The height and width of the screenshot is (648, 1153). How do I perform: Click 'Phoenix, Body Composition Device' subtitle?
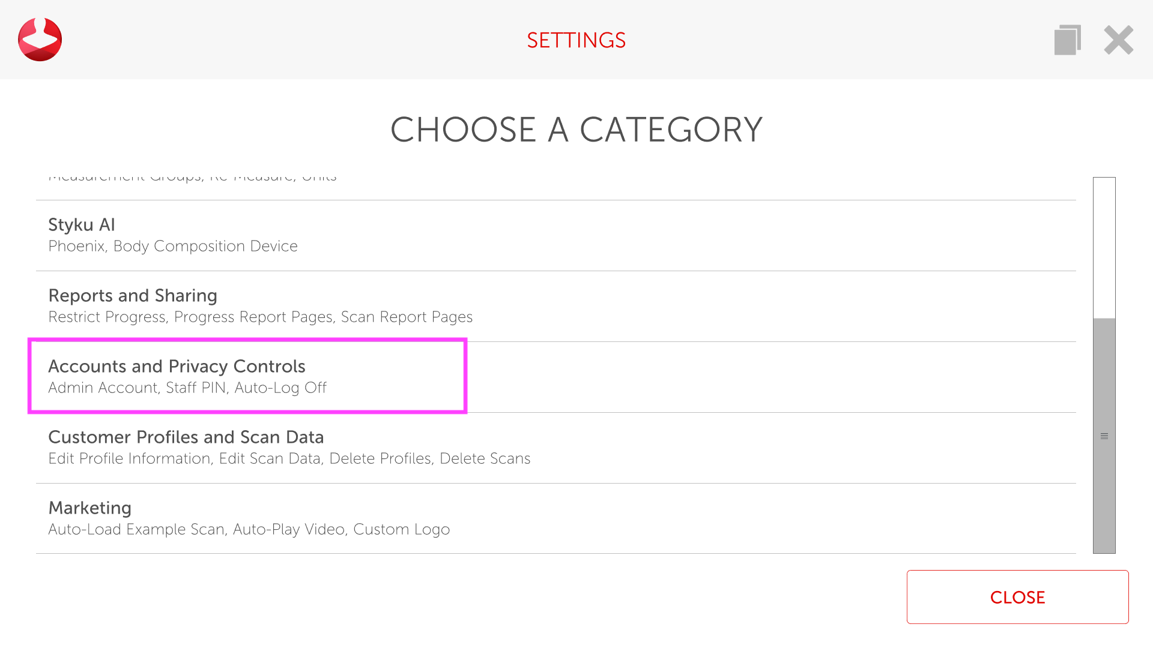(x=173, y=247)
